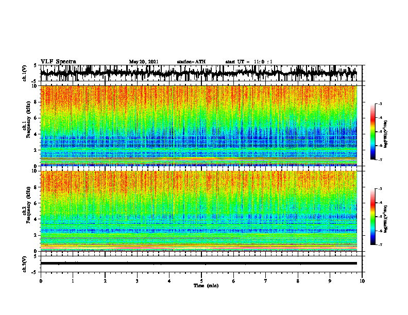Click the "-3" value on ch.1 color bar
The height and width of the screenshot is (315, 408).
(x=380, y=103)
